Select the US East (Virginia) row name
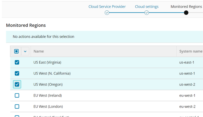Viewport: 203px width, 117px height. coord(47,62)
